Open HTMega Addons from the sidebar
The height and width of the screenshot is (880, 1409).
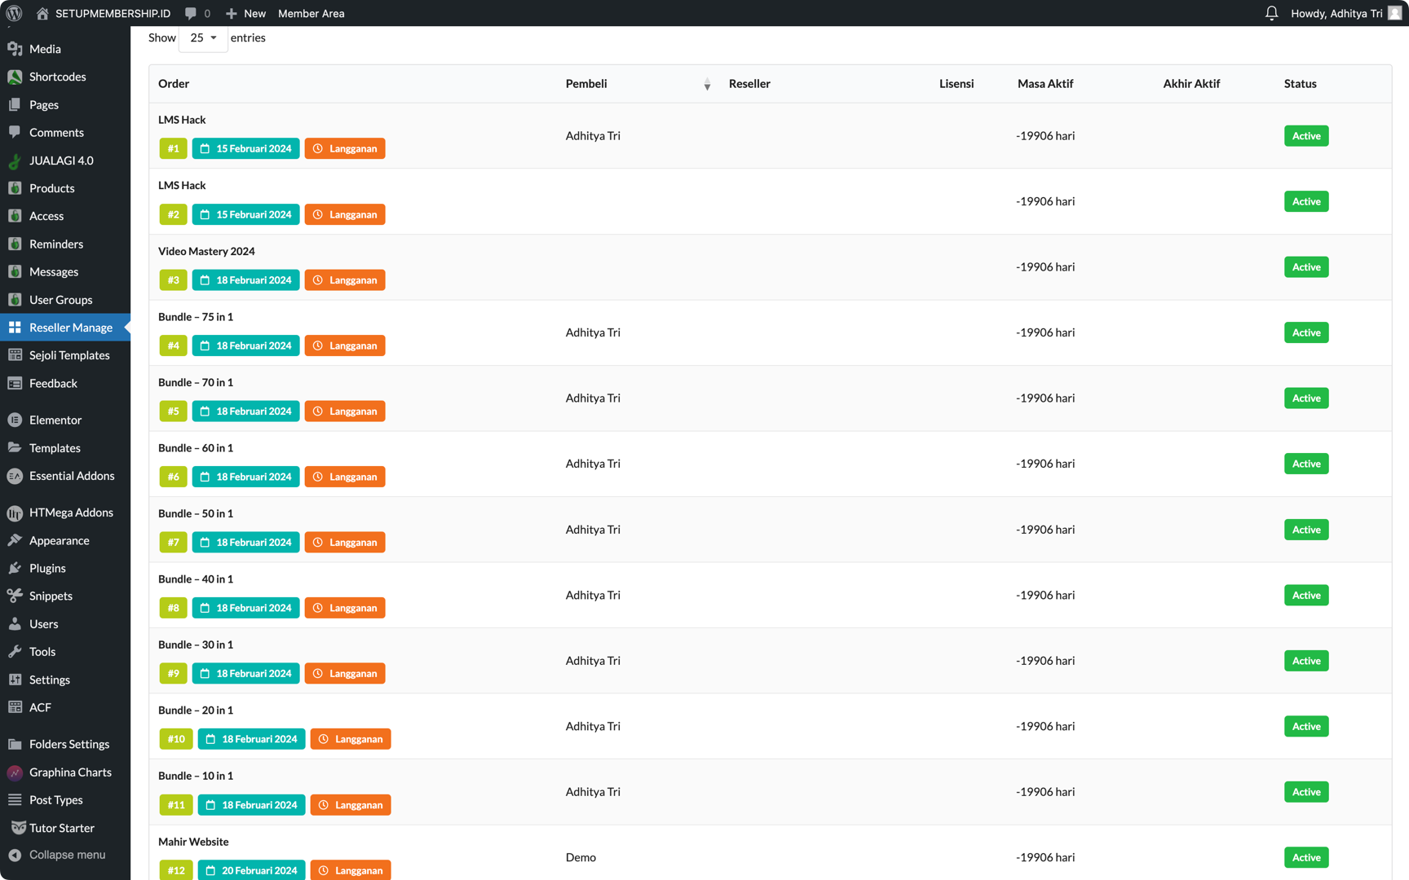pyautogui.click(x=71, y=512)
